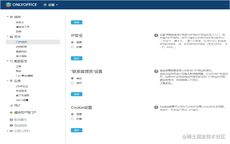
Task: Click the 安全 lock icon
Action: pyautogui.click(x=11, y=37)
